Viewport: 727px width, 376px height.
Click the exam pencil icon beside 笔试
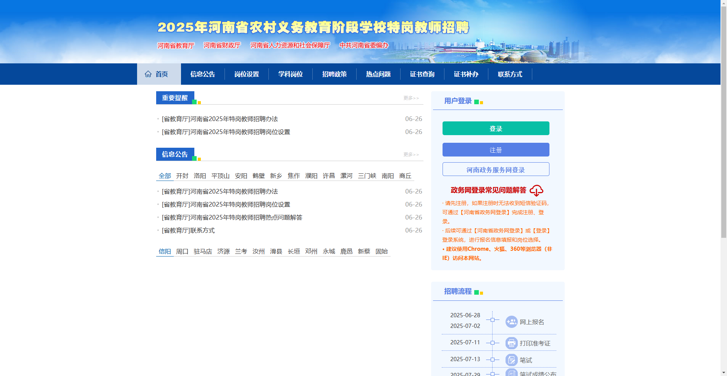pyautogui.click(x=511, y=360)
